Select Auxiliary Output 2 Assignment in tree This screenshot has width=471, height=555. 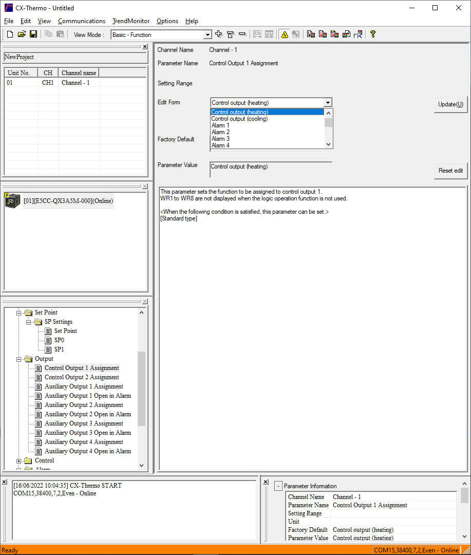[84, 405]
